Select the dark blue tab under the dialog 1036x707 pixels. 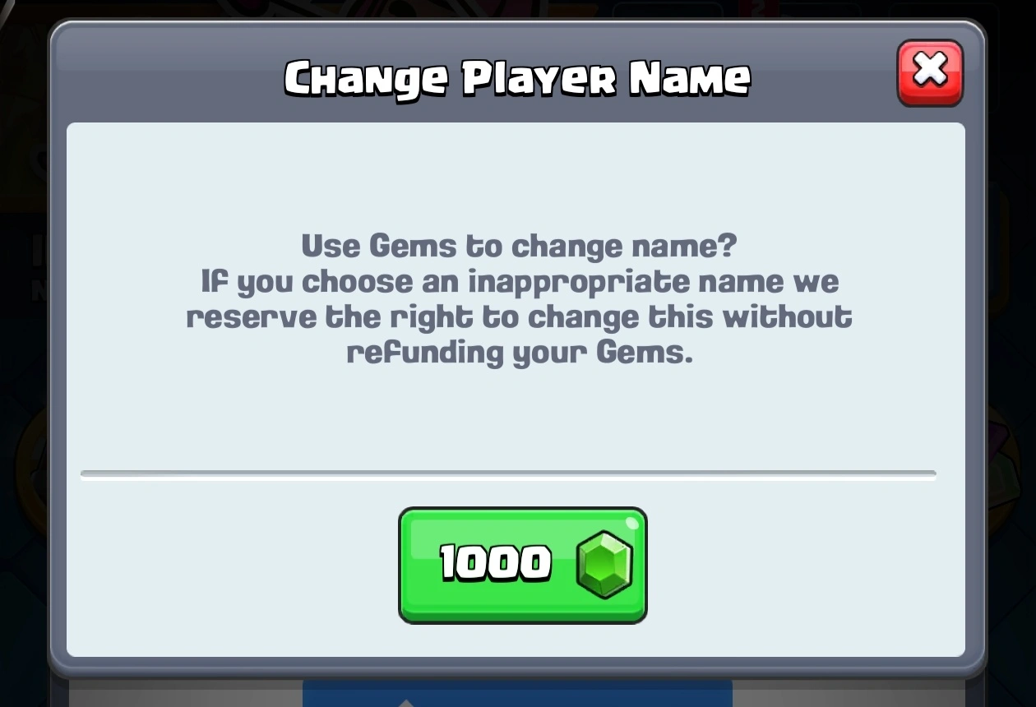(x=517, y=693)
